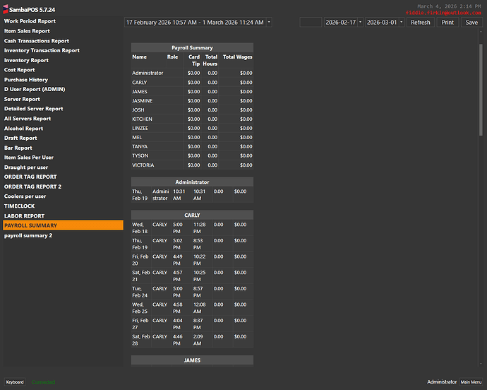The height and width of the screenshot is (390, 487).
Task: Open the Work Period Report
Action: point(30,21)
